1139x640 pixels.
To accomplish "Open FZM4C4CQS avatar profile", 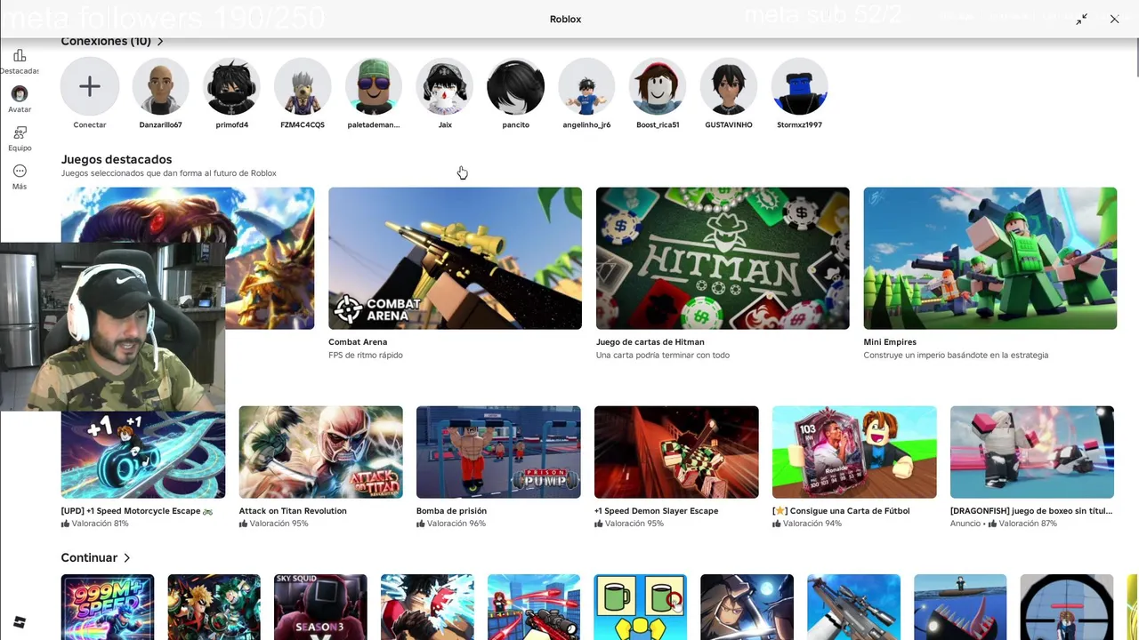I will pos(303,86).
